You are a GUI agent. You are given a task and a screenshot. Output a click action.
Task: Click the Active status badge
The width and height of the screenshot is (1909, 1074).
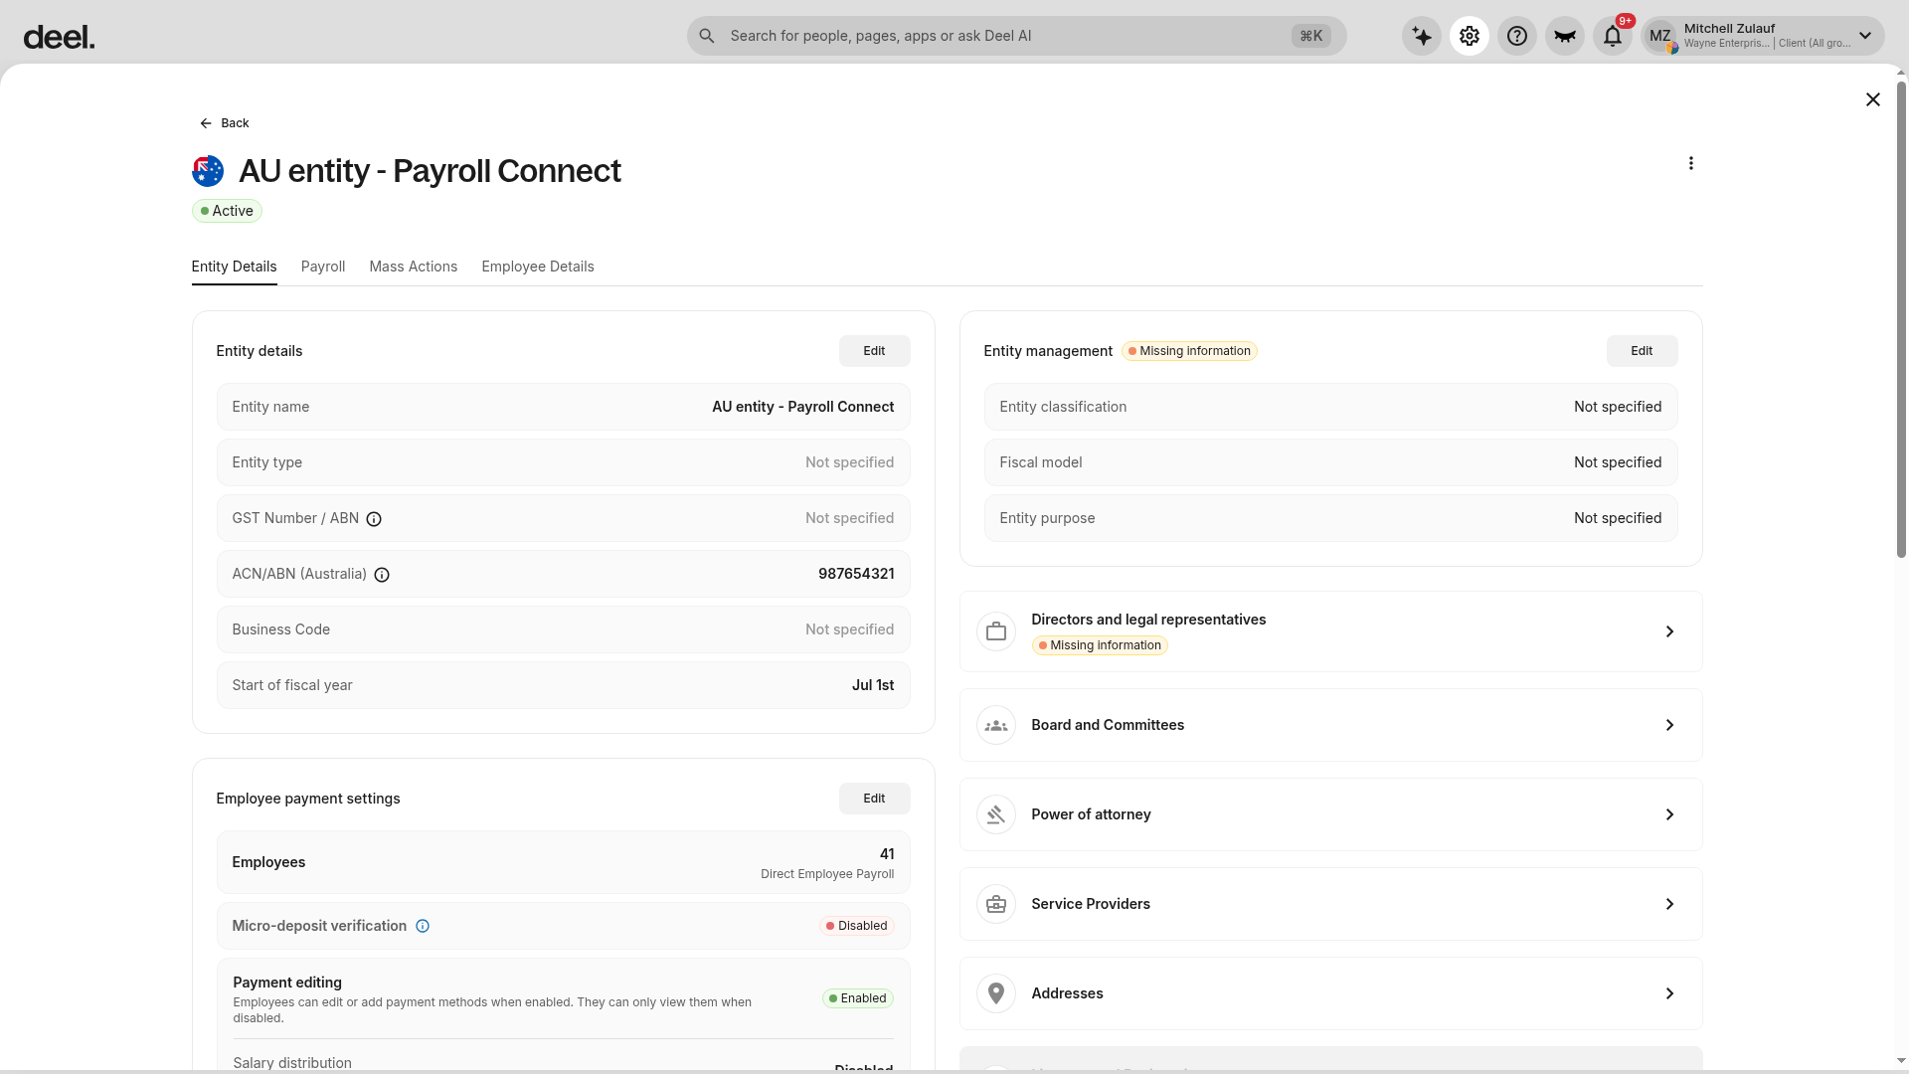pyautogui.click(x=227, y=211)
